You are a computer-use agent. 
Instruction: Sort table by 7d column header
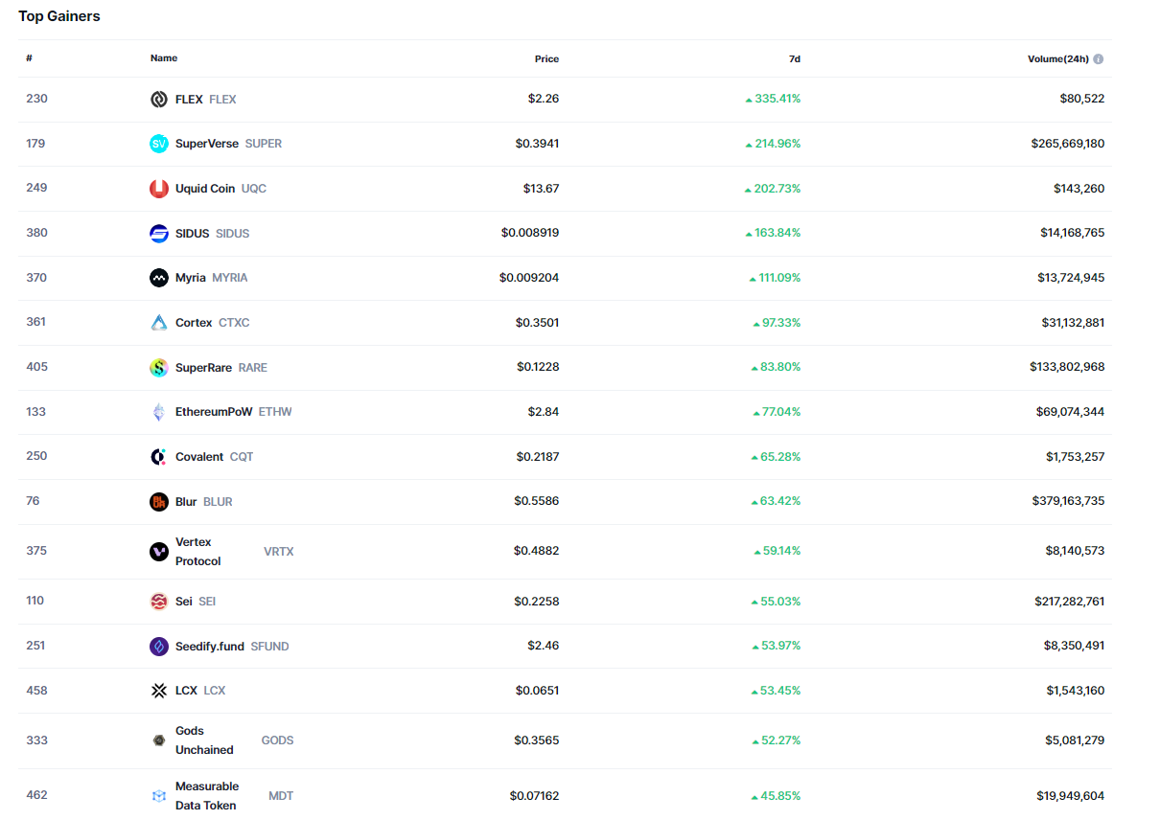coord(794,59)
